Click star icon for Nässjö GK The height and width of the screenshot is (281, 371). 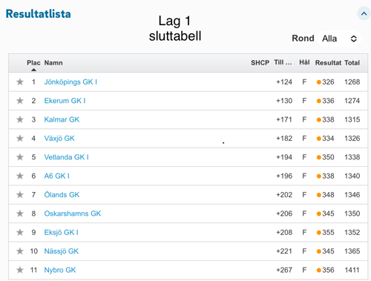20,251
